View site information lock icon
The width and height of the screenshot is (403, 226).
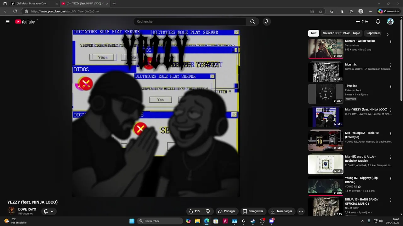click(26, 11)
